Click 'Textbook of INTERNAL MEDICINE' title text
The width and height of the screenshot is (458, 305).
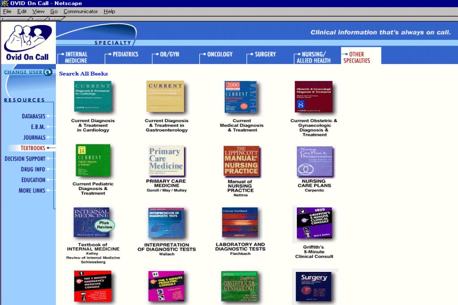tap(93, 246)
